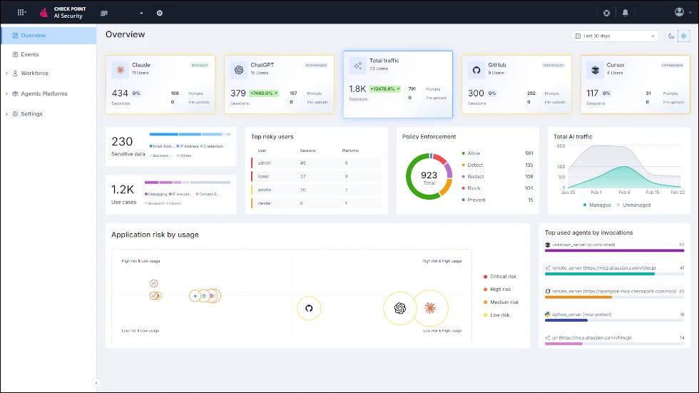The image size is (699, 393).
Task: Click the Claude bubble in risk chart
Action: (x=430, y=308)
